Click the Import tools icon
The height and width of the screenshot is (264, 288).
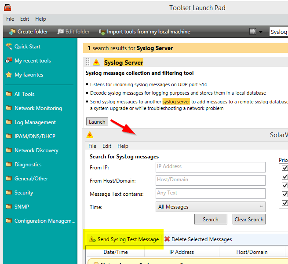click(102, 32)
